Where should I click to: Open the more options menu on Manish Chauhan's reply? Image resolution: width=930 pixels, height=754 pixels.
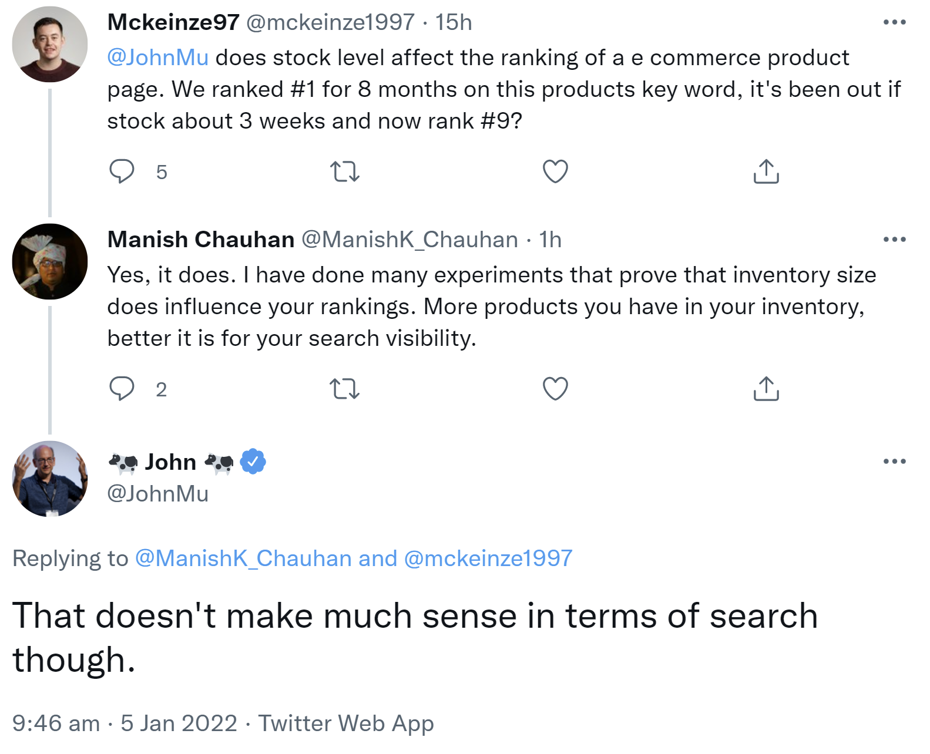tap(894, 238)
